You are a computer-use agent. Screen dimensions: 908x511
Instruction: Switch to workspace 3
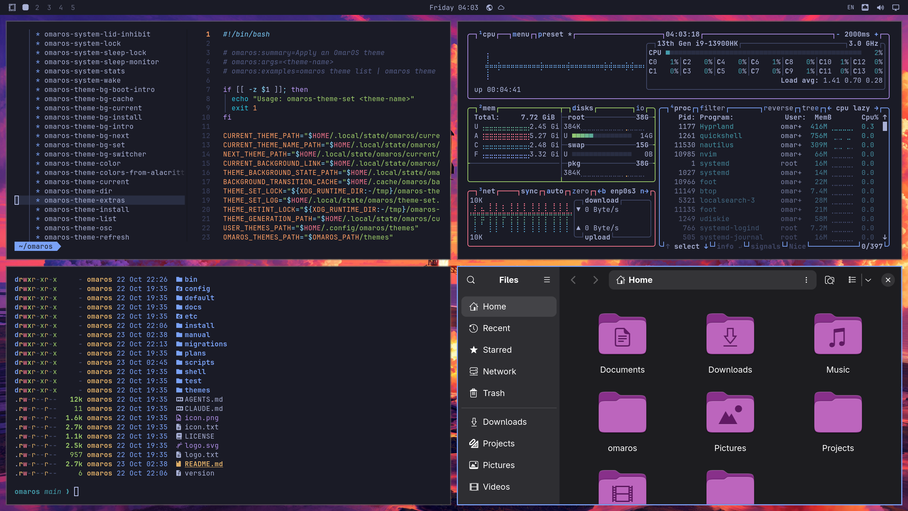[49, 7]
